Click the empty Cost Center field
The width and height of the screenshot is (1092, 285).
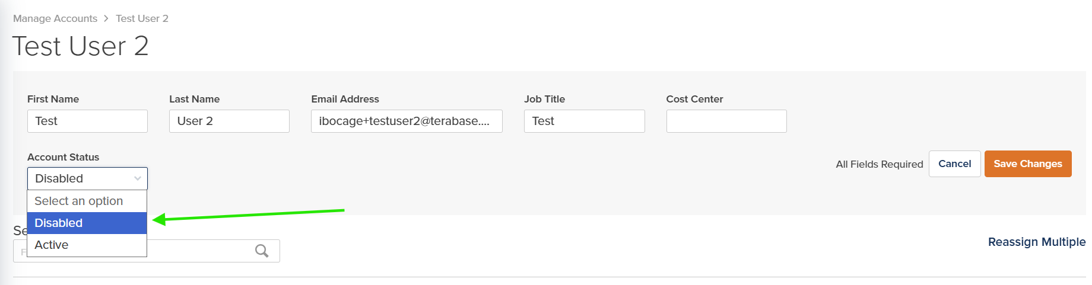pos(726,121)
